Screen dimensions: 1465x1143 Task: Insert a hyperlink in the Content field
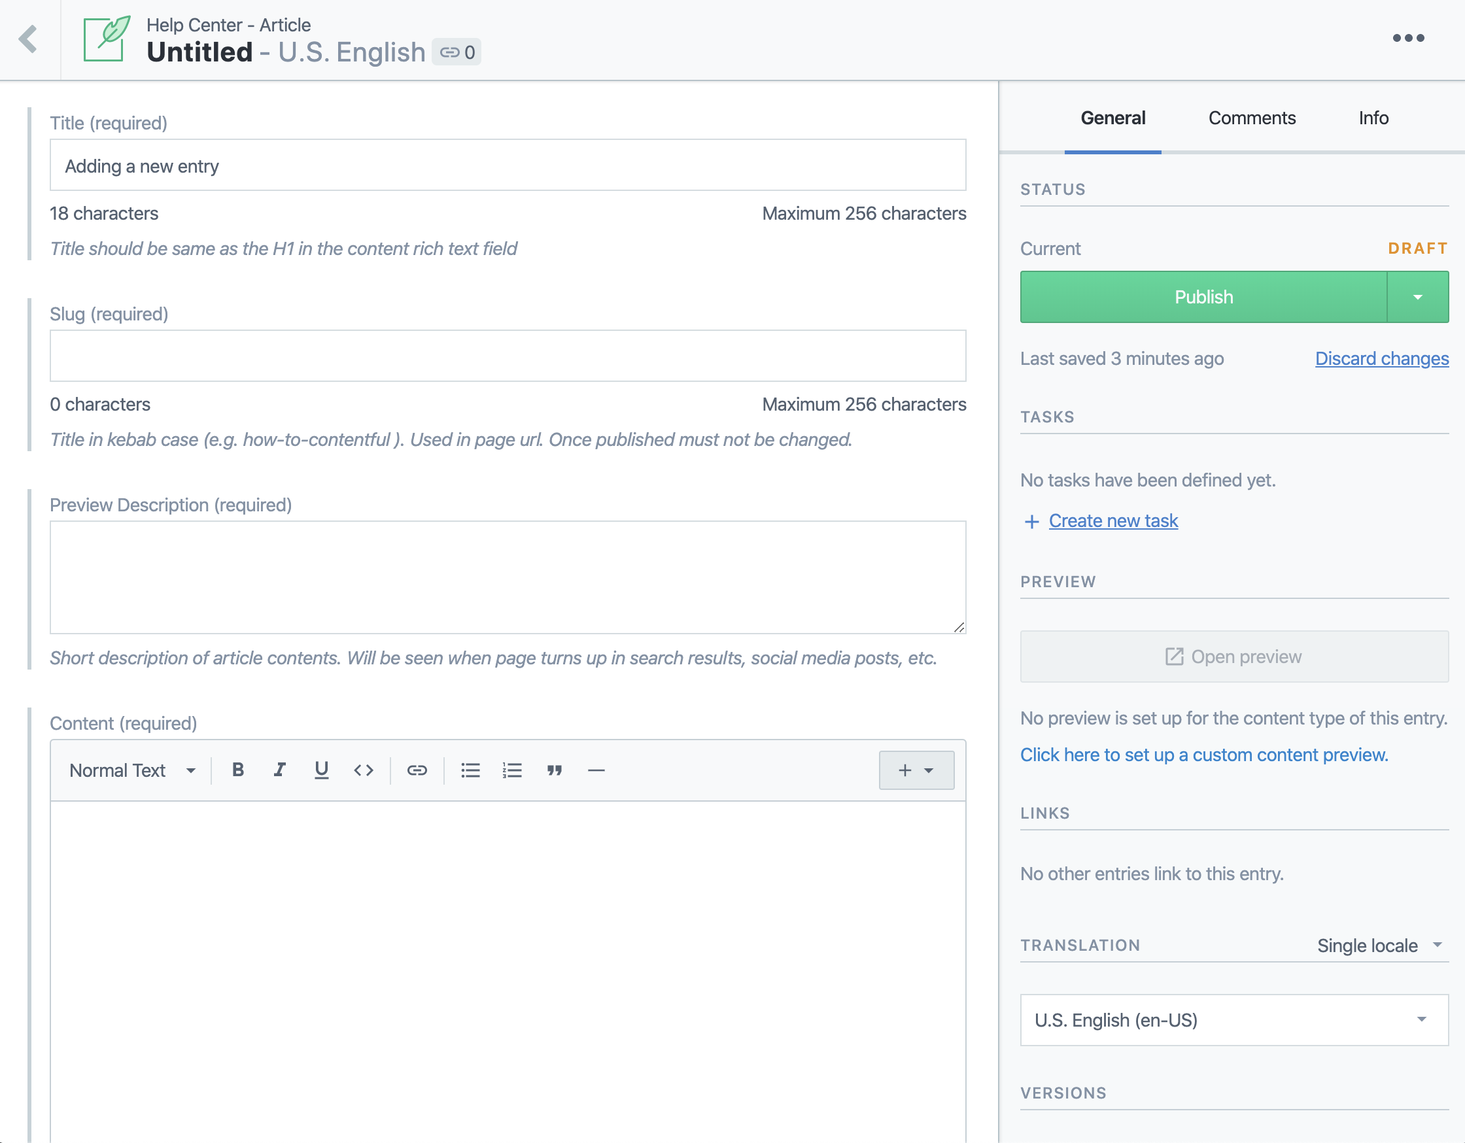point(417,770)
